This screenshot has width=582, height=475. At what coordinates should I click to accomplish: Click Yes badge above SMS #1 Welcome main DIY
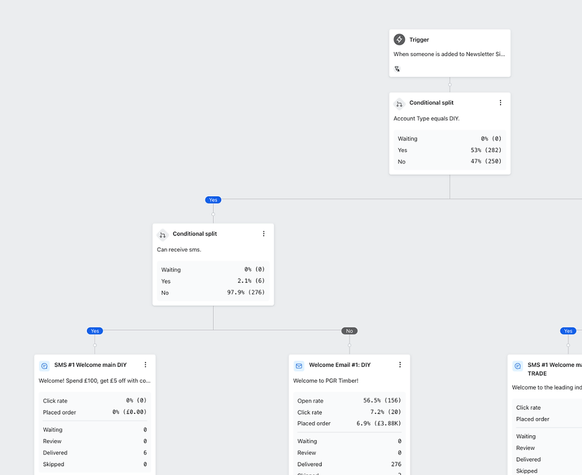pyautogui.click(x=95, y=331)
